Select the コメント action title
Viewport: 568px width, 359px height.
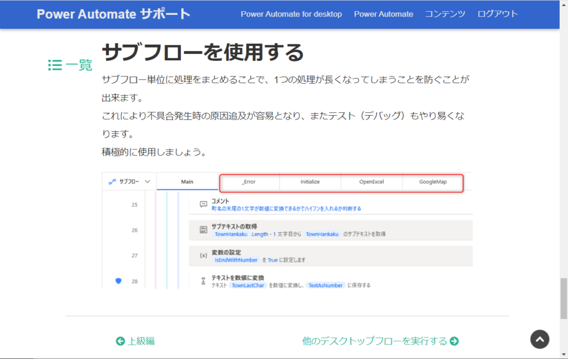pos(221,201)
